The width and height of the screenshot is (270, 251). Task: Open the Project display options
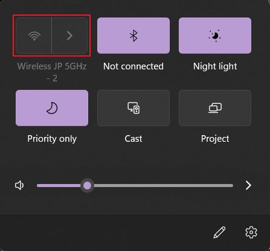215,108
